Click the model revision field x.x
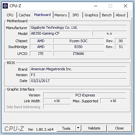The image size is (135, 135). (109, 33)
